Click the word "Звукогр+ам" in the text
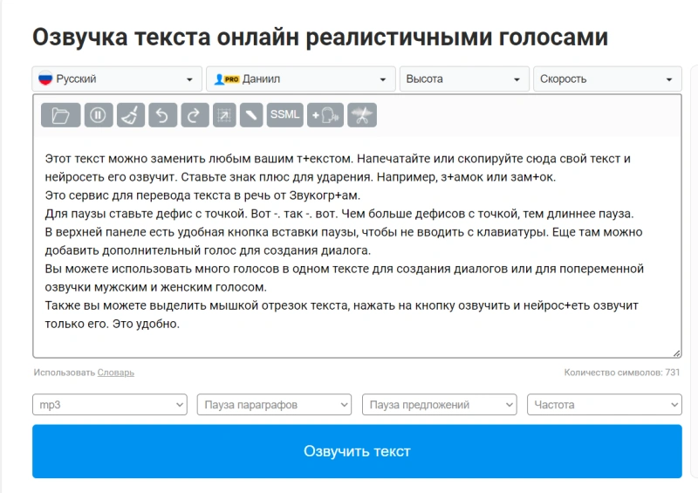 (x=323, y=195)
